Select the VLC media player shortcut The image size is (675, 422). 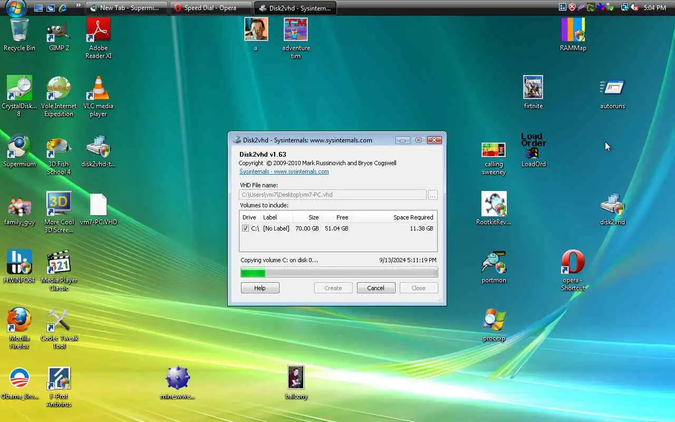click(x=99, y=97)
